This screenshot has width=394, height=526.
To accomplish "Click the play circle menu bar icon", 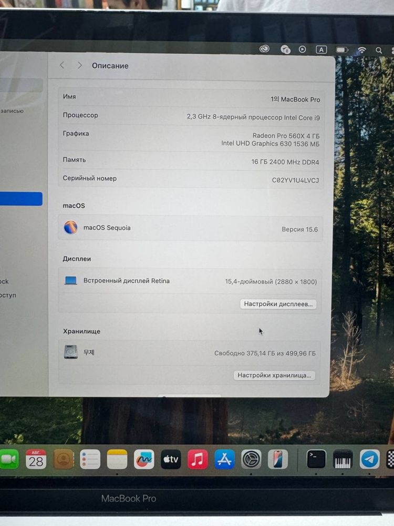I will coord(302,49).
